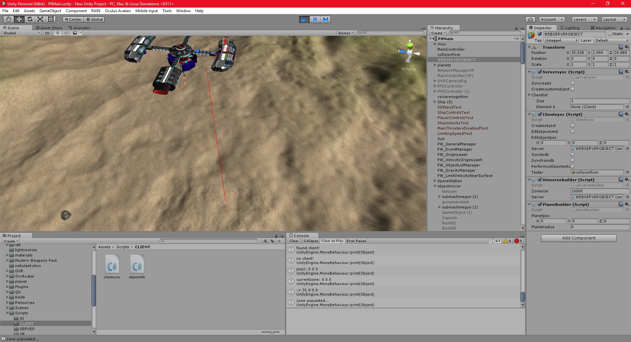Click the Zonesize value field
631x342 pixels.
(600, 191)
